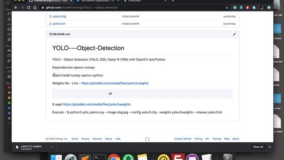Open Google Chrome from the Dock

click(x=114, y=157)
